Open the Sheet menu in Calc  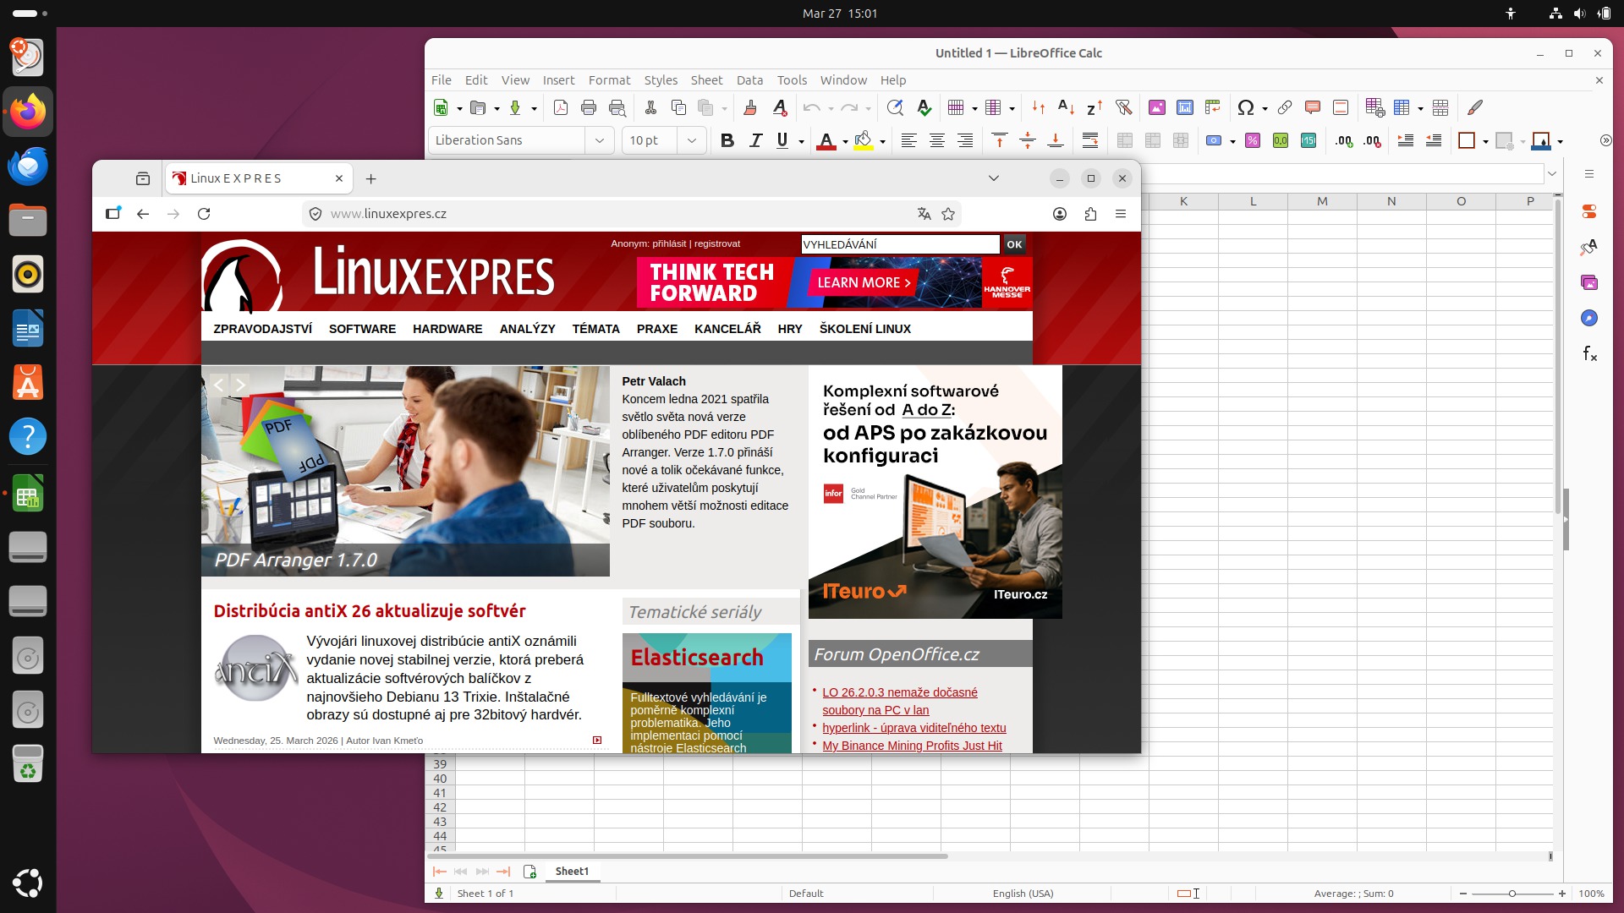tap(705, 80)
